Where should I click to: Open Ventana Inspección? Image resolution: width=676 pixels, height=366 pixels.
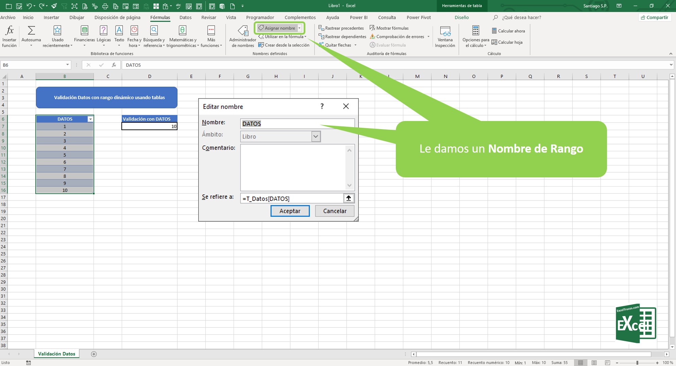445,36
